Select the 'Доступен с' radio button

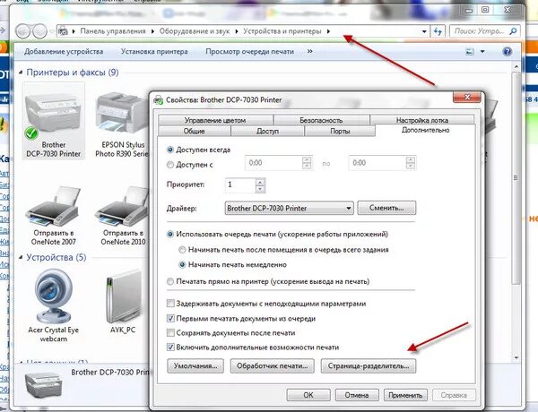point(169,165)
